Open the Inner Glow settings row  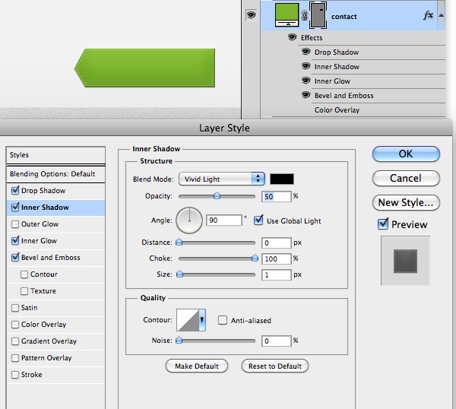coord(55,241)
